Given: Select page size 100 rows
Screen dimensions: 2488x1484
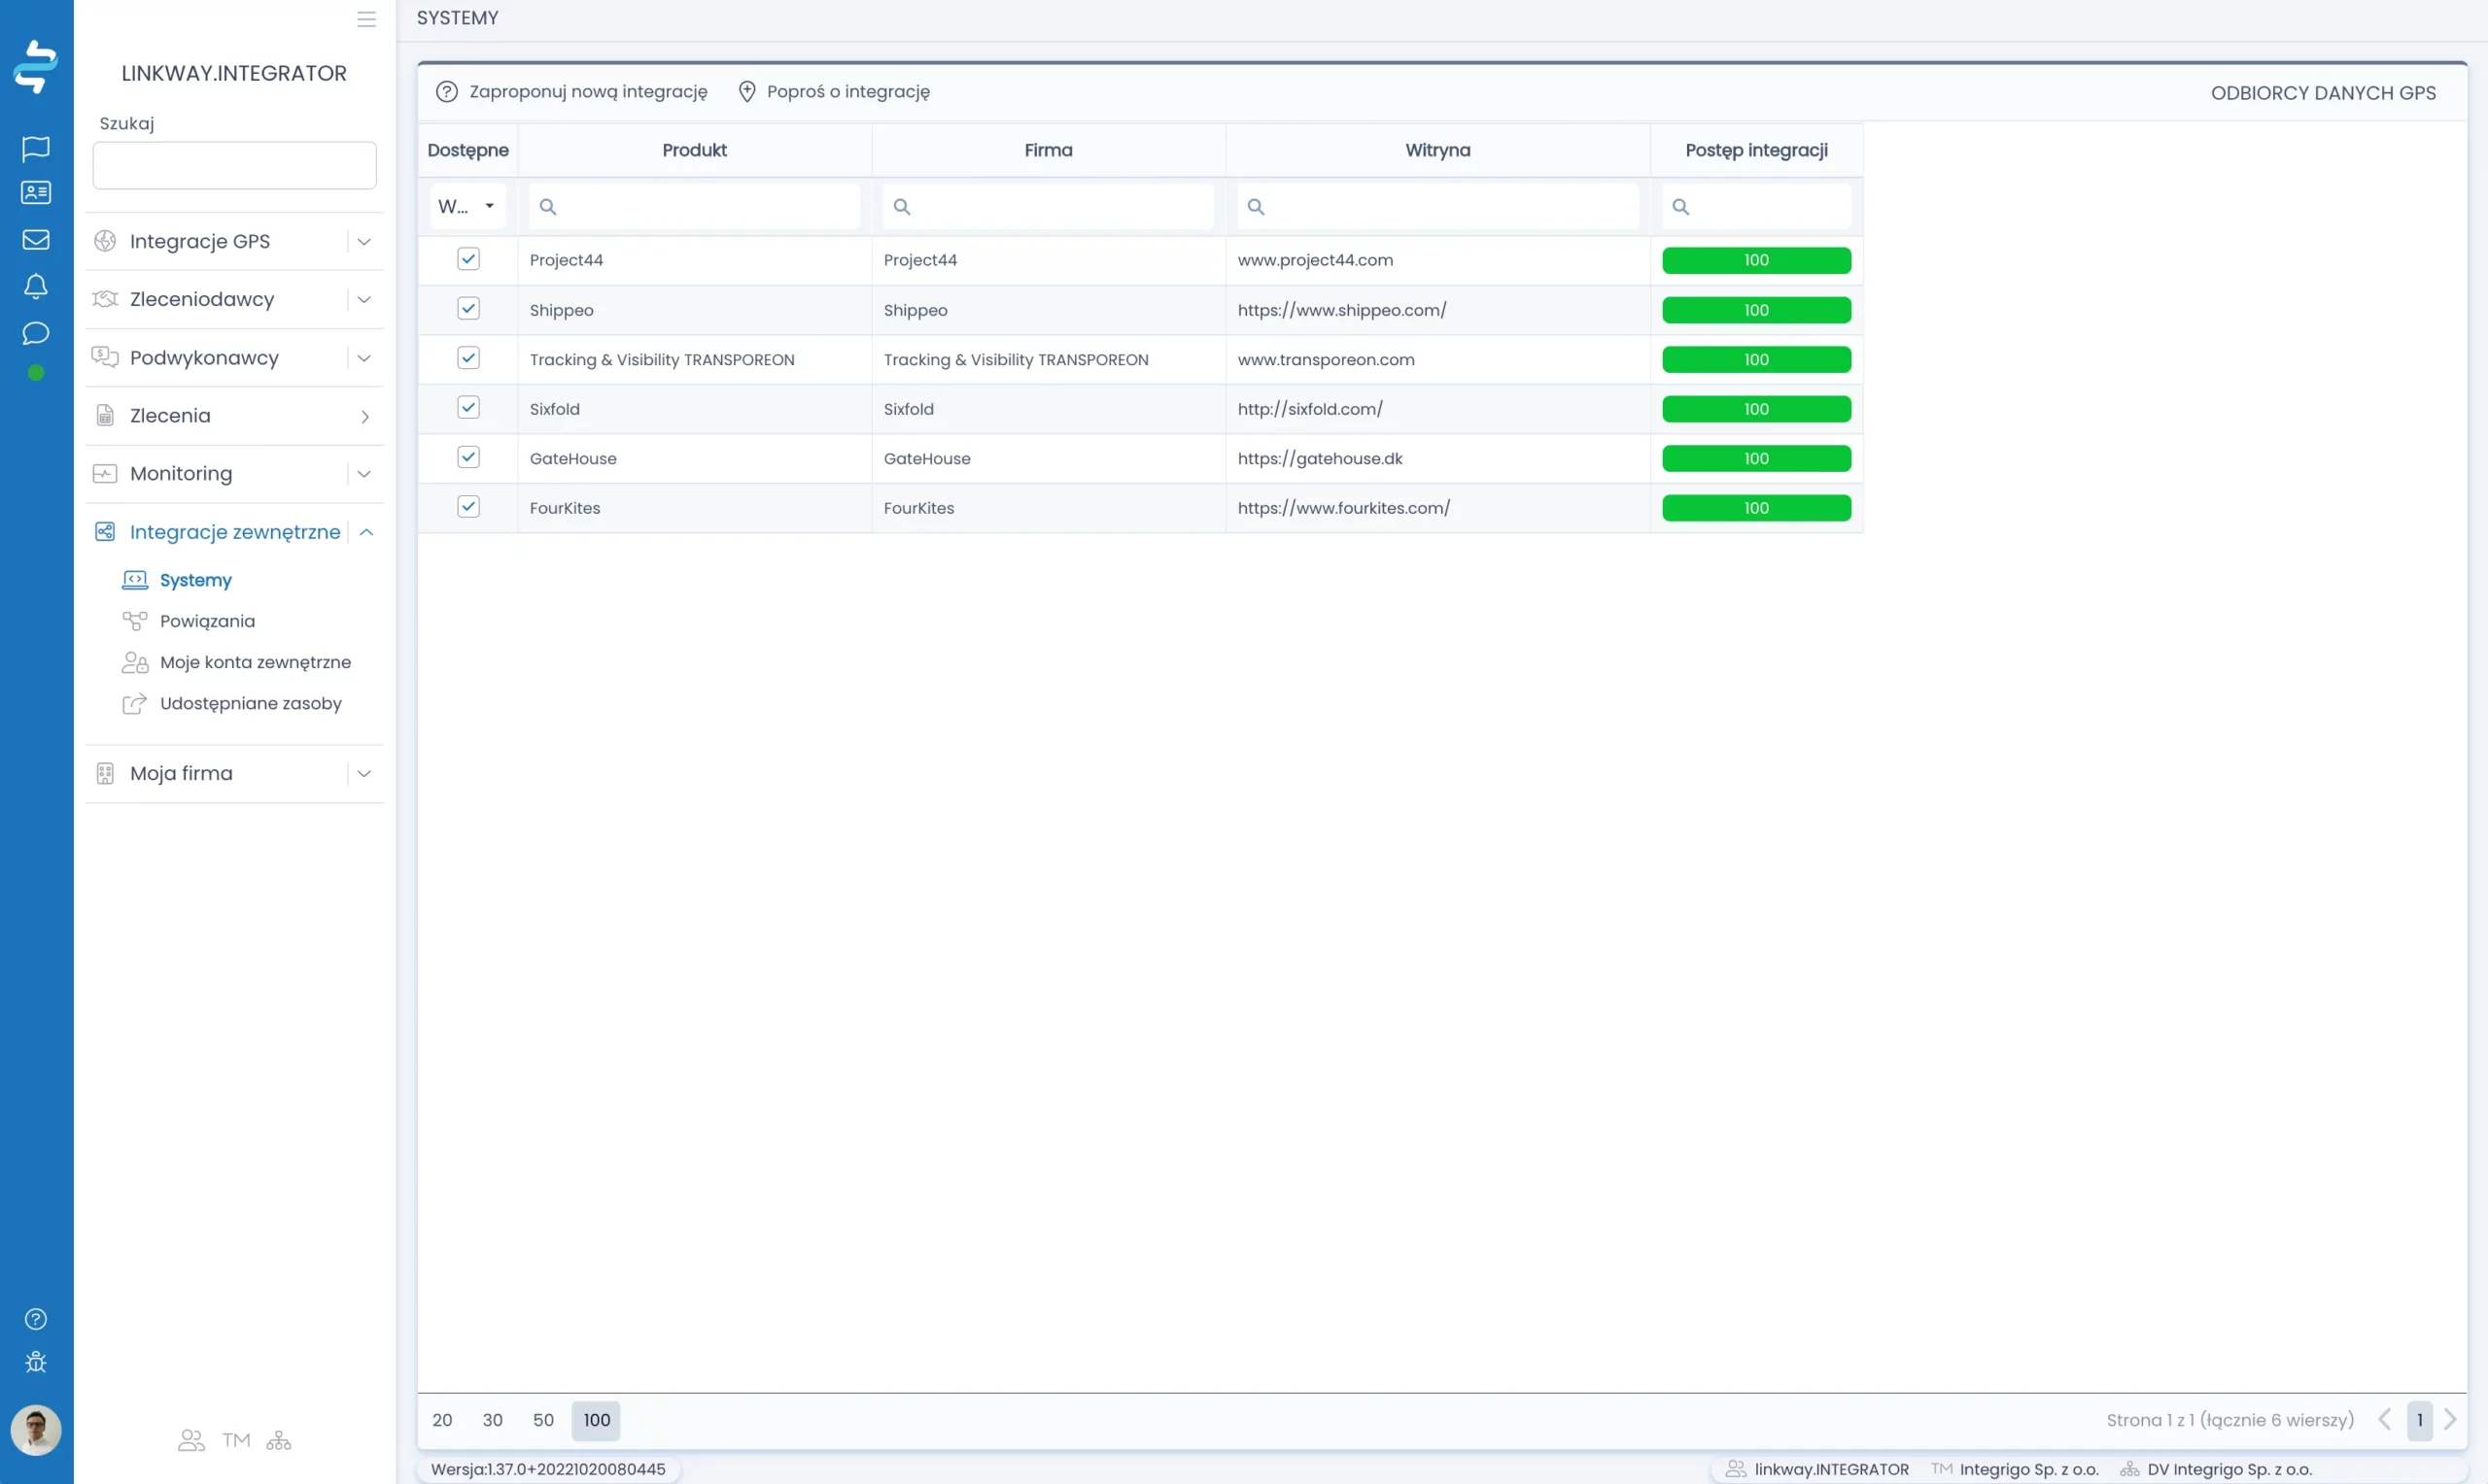Looking at the screenshot, I should click(596, 1420).
